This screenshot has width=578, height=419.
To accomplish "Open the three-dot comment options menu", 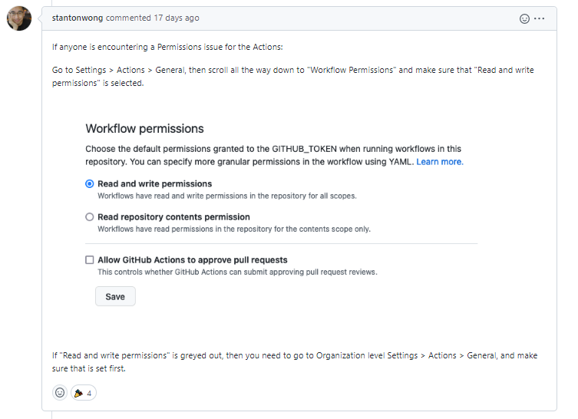I will (x=540, y=18).
